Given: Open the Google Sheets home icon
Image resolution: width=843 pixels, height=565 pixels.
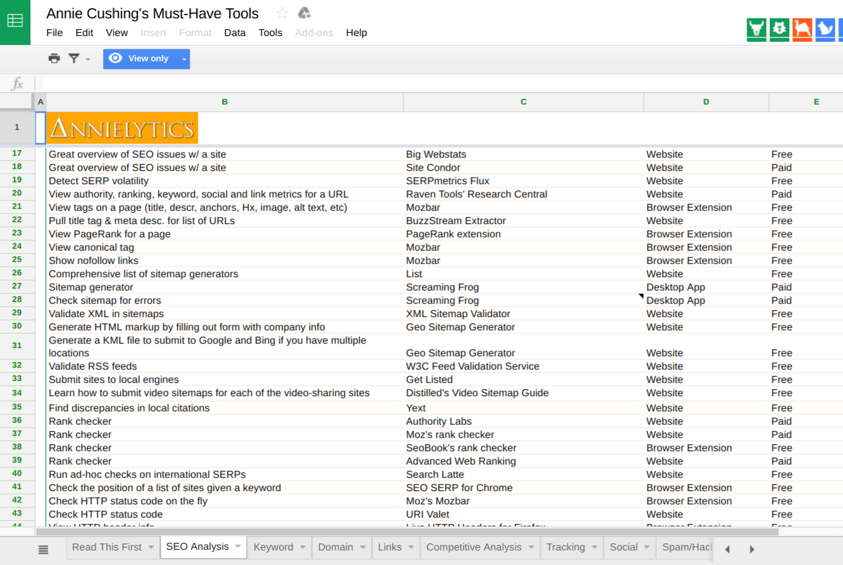Looking at the screenshot, I should 15,22.
